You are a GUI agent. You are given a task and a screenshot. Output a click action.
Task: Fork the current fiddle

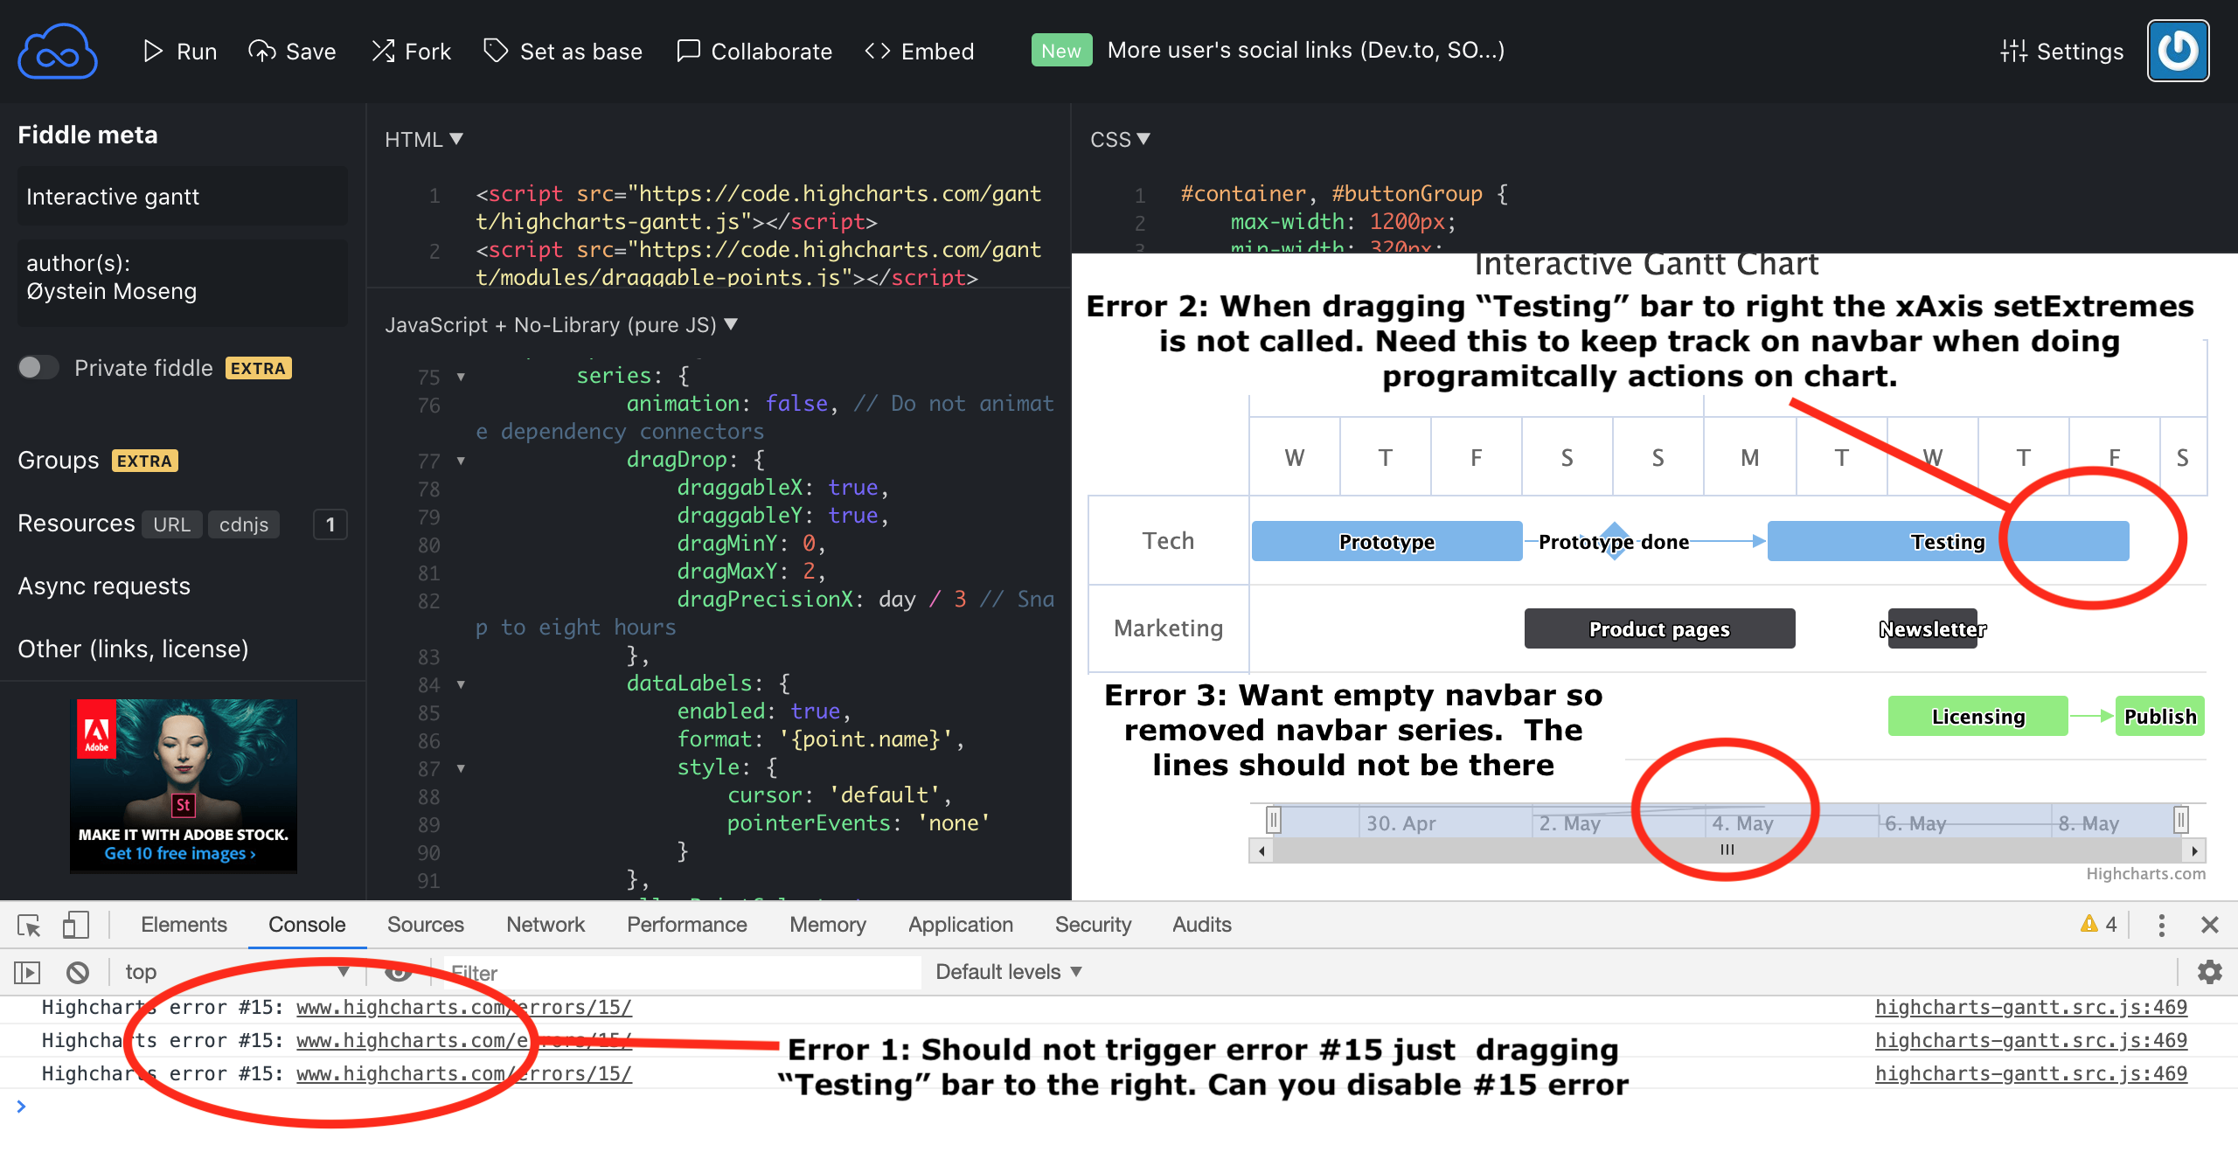(x=383, y=51)
